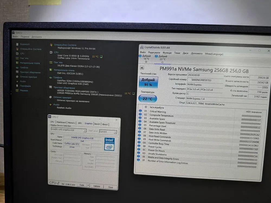Click the Intel Graphics logo in CPU-Z
271x203 pixels.
coord(109,144)
